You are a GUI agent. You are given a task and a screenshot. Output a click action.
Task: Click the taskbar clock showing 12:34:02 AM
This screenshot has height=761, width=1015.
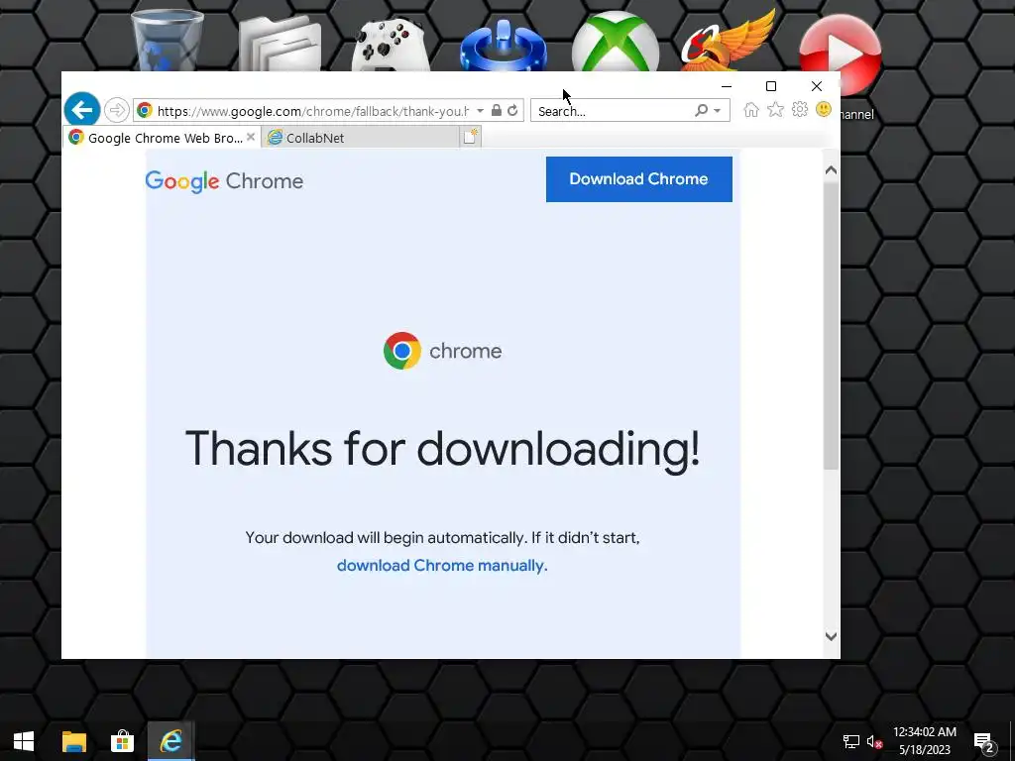925,741
